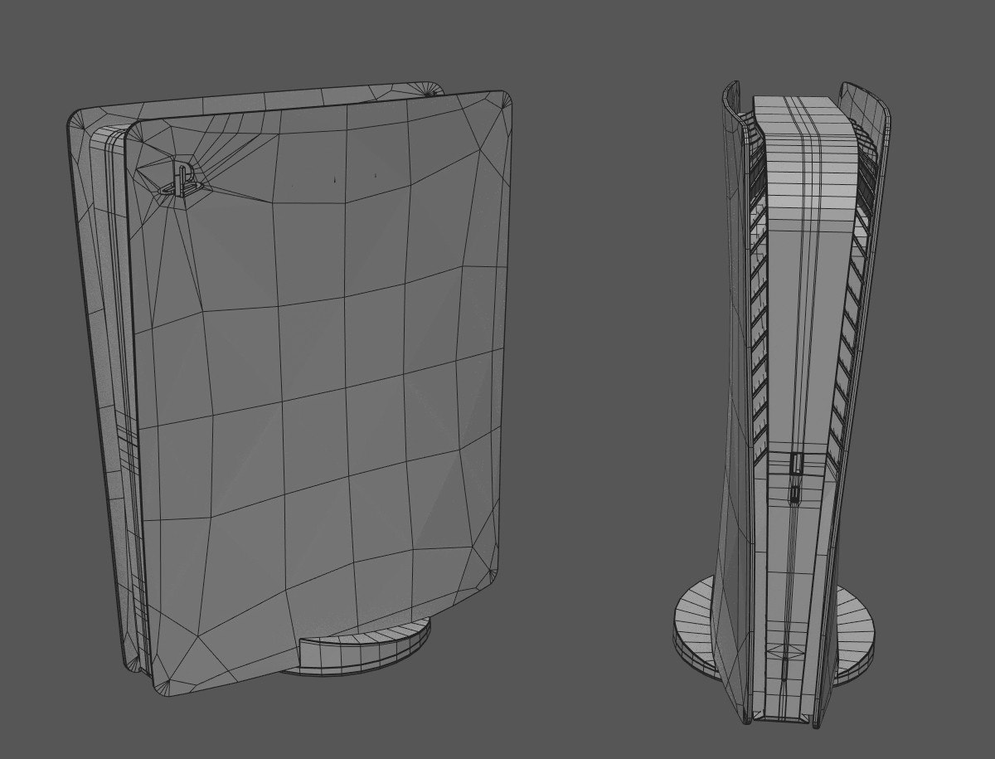
Task: Select the PlayStation logo engraving on the faceplate
Action: [181, 177]
